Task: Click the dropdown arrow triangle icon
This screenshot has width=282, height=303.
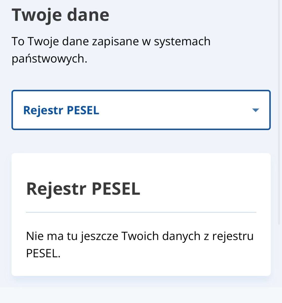Action: coord(255,110)
